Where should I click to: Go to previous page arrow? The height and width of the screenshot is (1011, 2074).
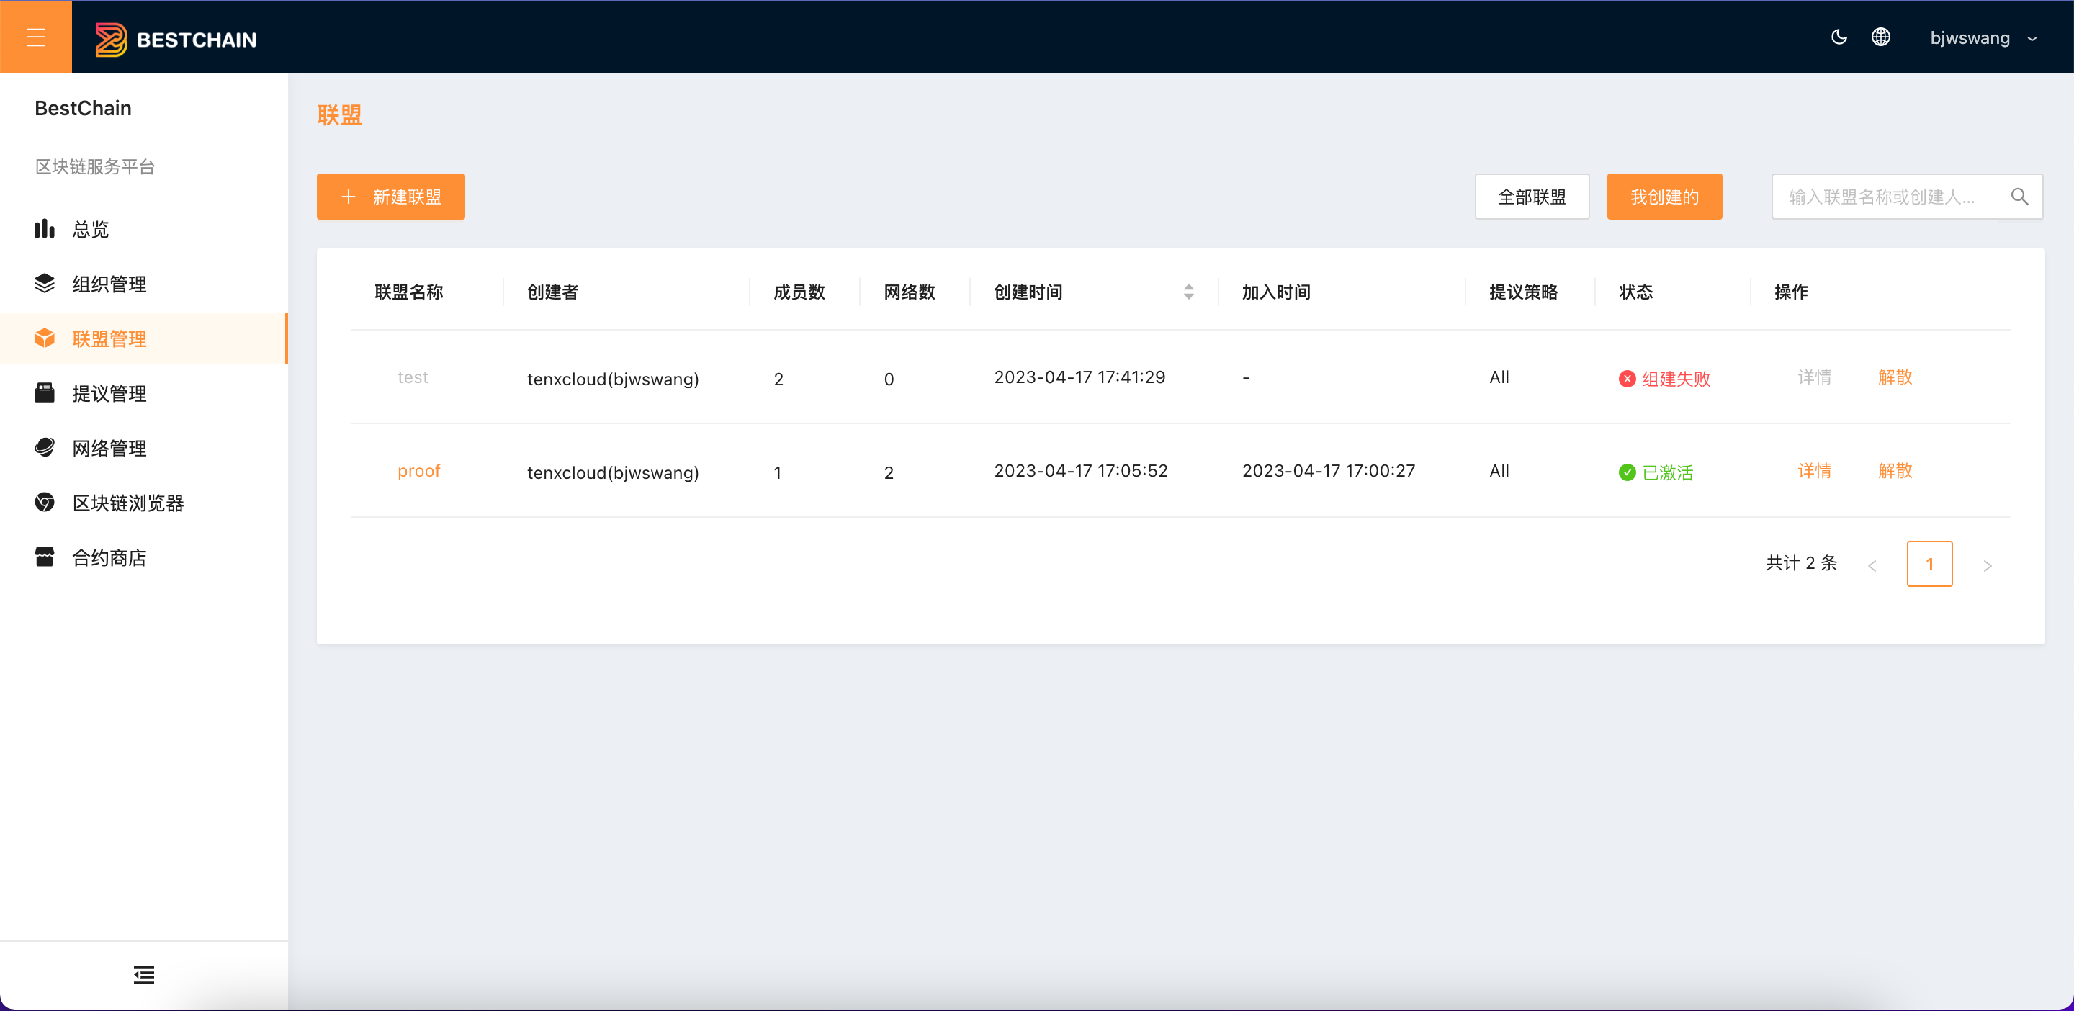click(x=1872, y=565)
